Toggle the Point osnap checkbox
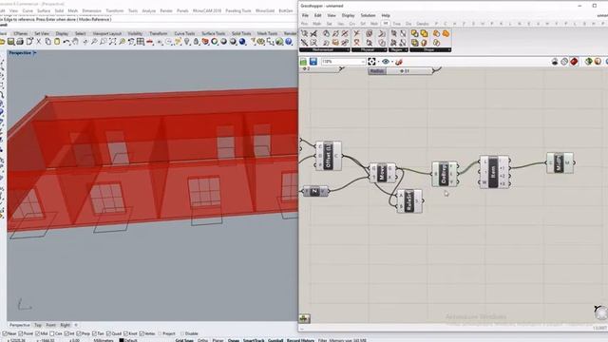This screenshot has width=608, height=342. [x=21, y=333]
